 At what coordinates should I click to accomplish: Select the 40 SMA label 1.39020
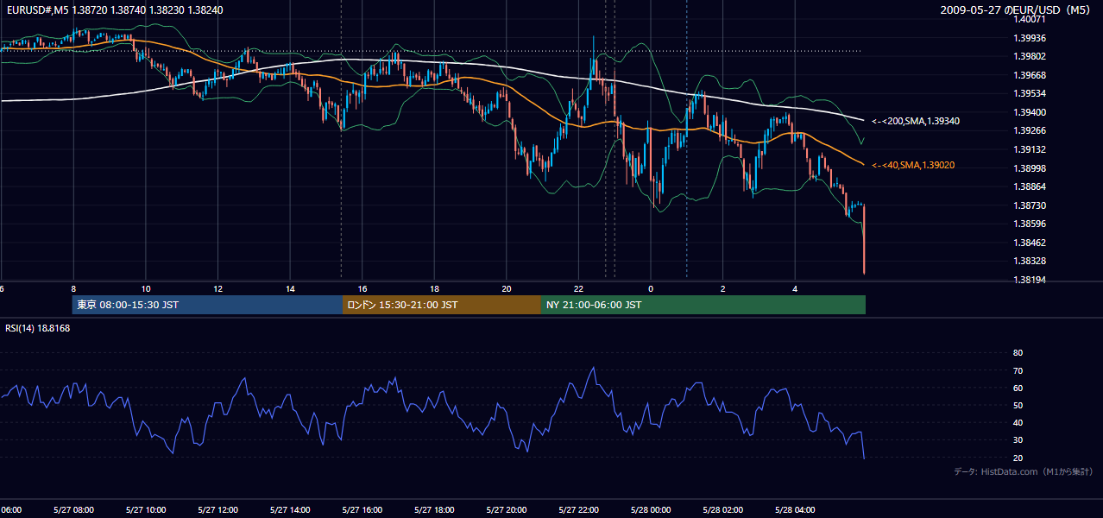click(x=913, y=165)
